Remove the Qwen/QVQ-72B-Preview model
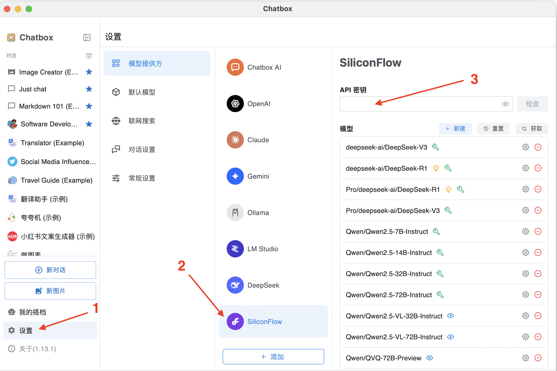The height and width of the screenshot is (371, 557). (x=538, y=358)
